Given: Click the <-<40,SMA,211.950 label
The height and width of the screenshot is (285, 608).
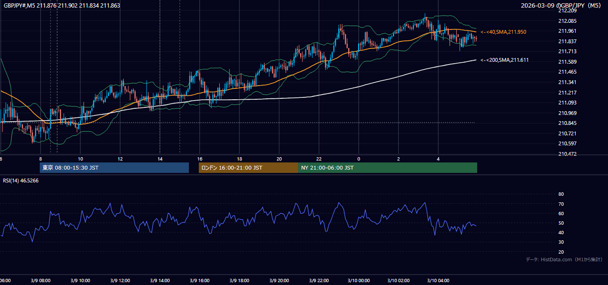Looking at the screenshot, I should 503,32.
